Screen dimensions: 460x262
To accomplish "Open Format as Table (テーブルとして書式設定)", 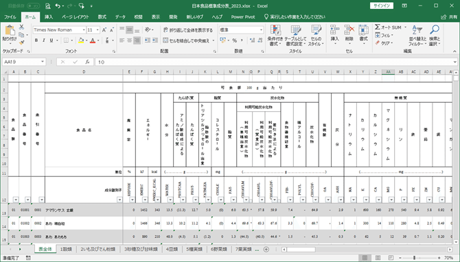I will pos(295,35).
